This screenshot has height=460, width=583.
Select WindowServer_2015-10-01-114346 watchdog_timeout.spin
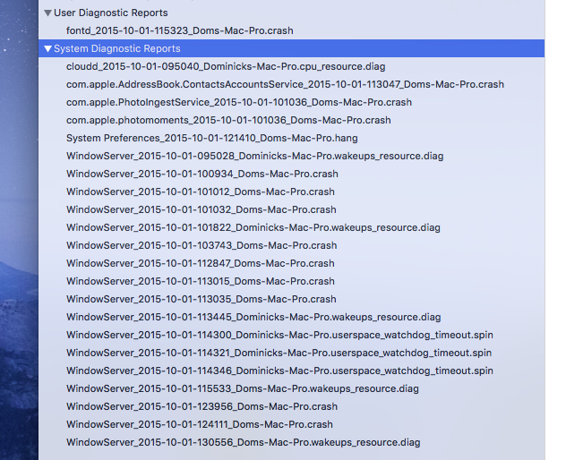click(x=279, y=371)
